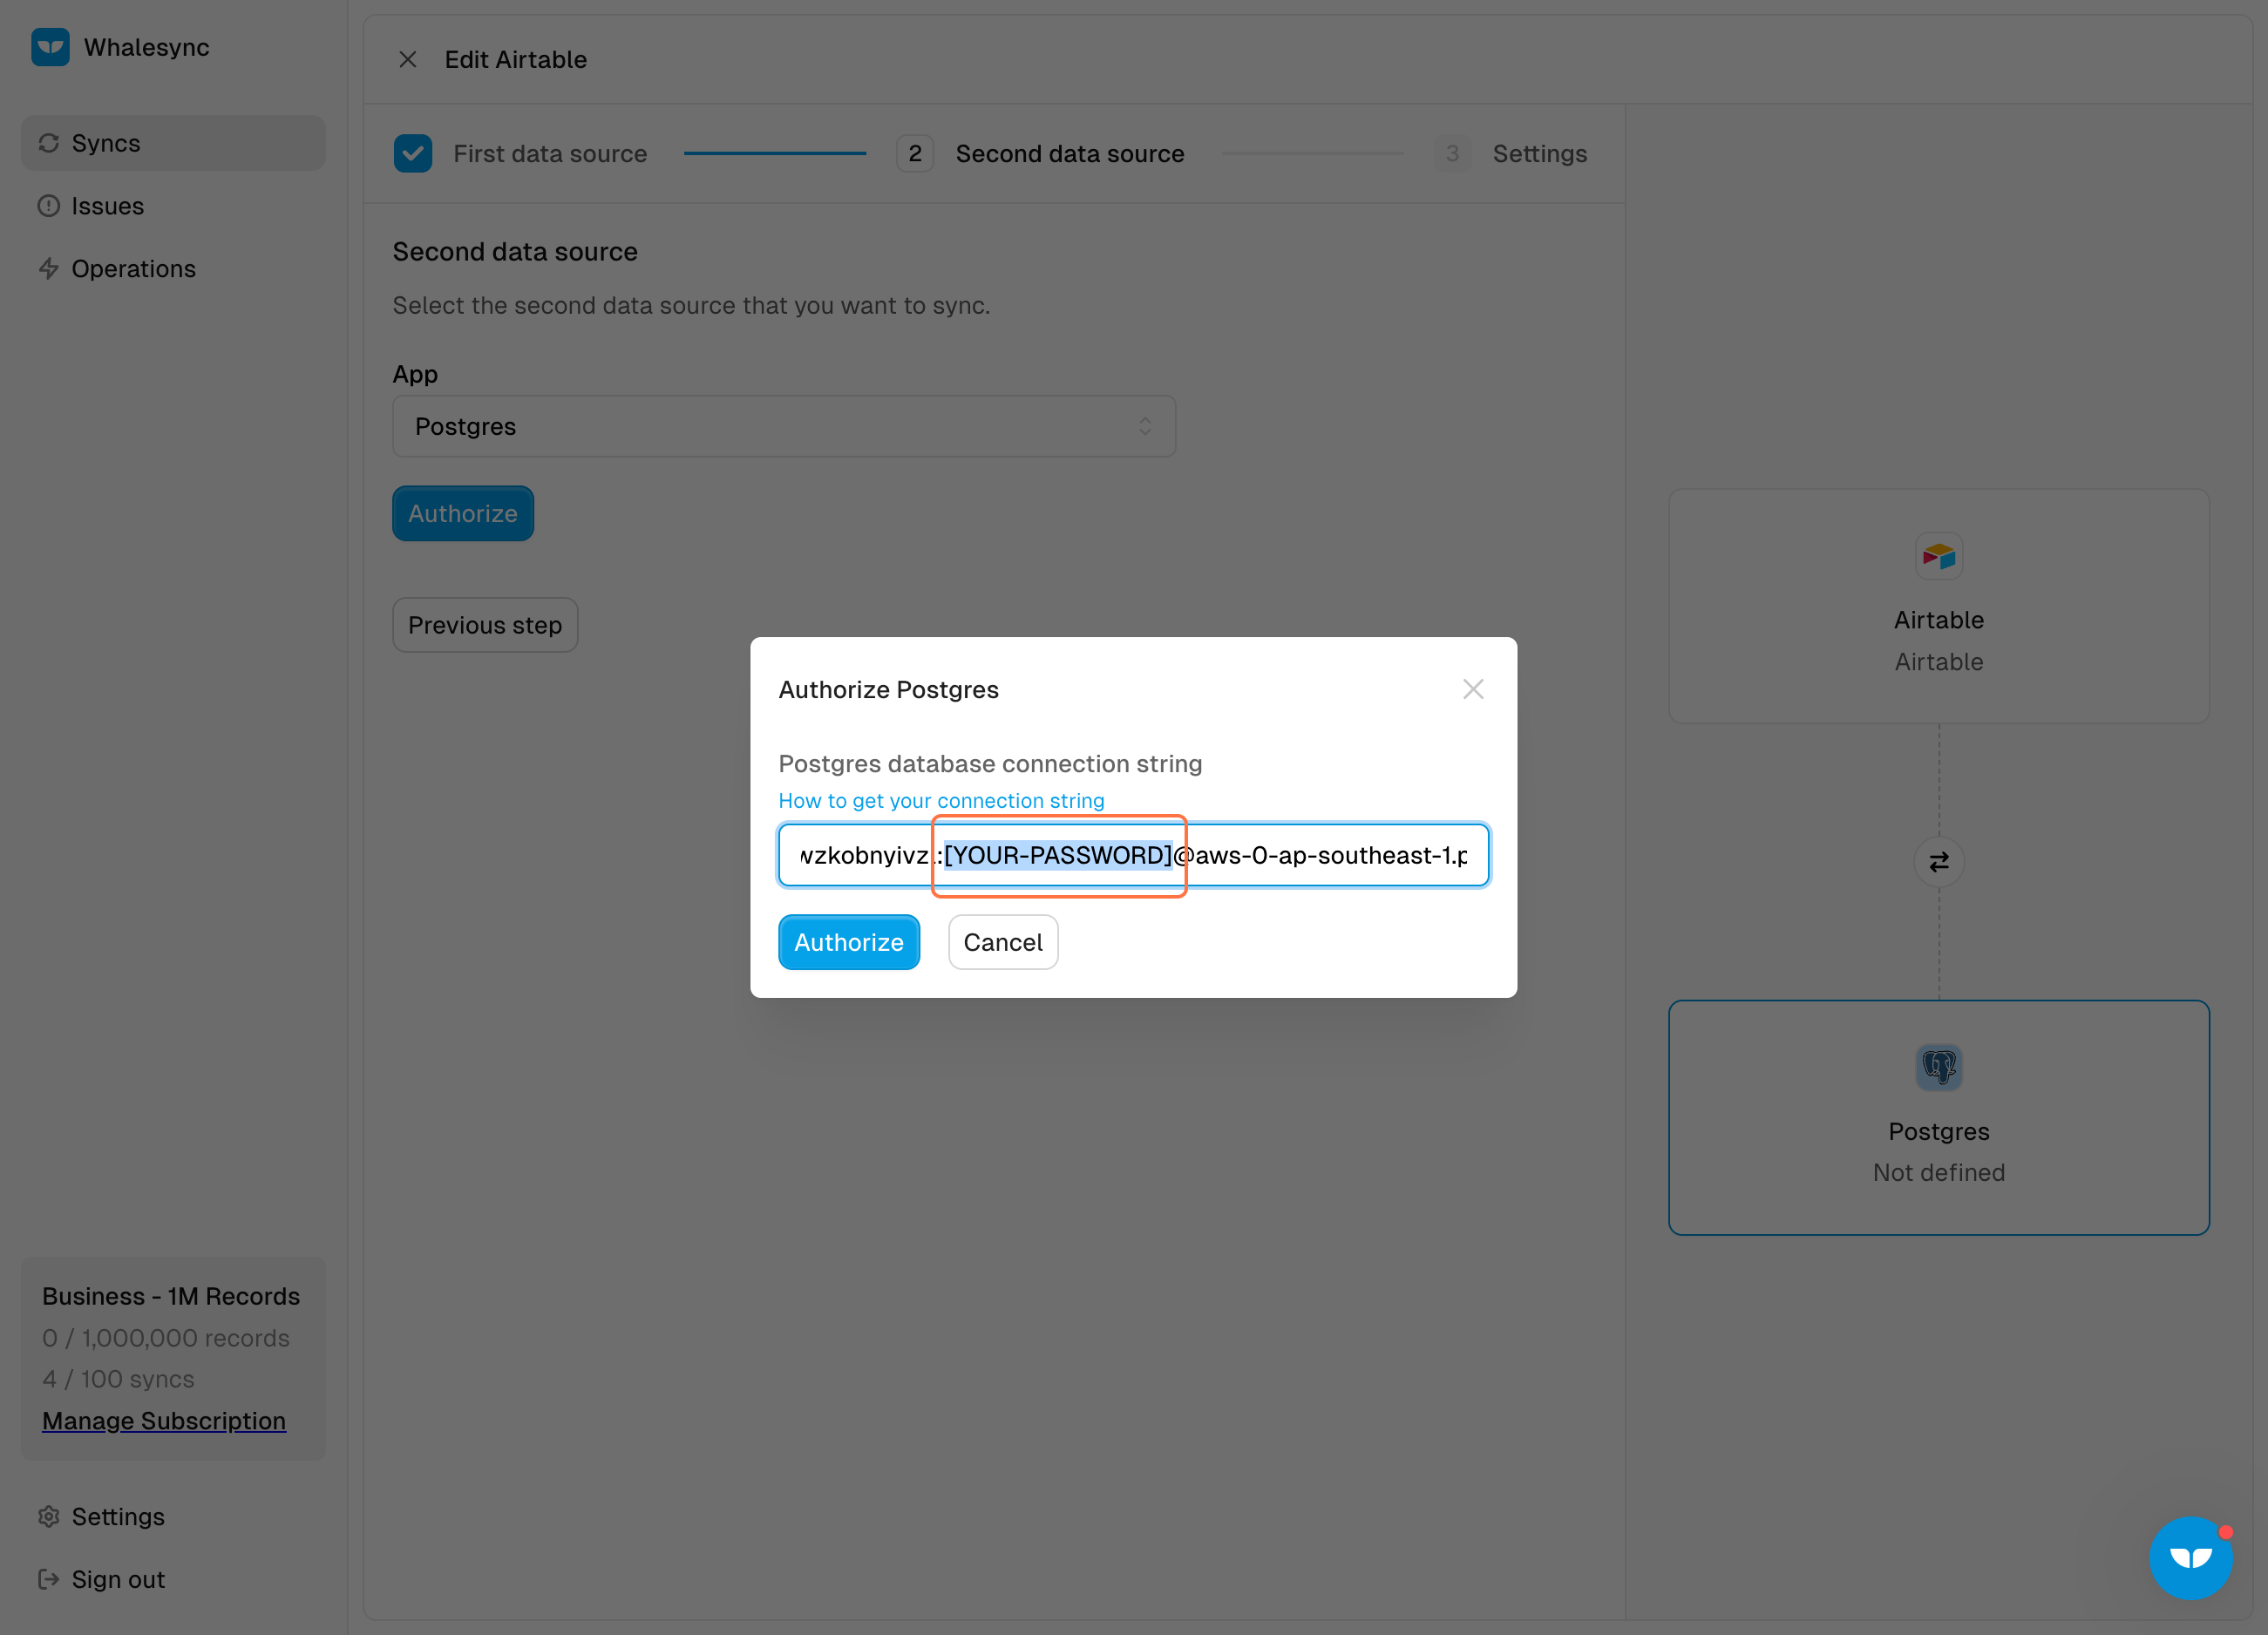The width and height of the screenshot is (2268, 1635).
Task: Click the App dropdown chevron arrows
Action: [x=1145, y=427]
